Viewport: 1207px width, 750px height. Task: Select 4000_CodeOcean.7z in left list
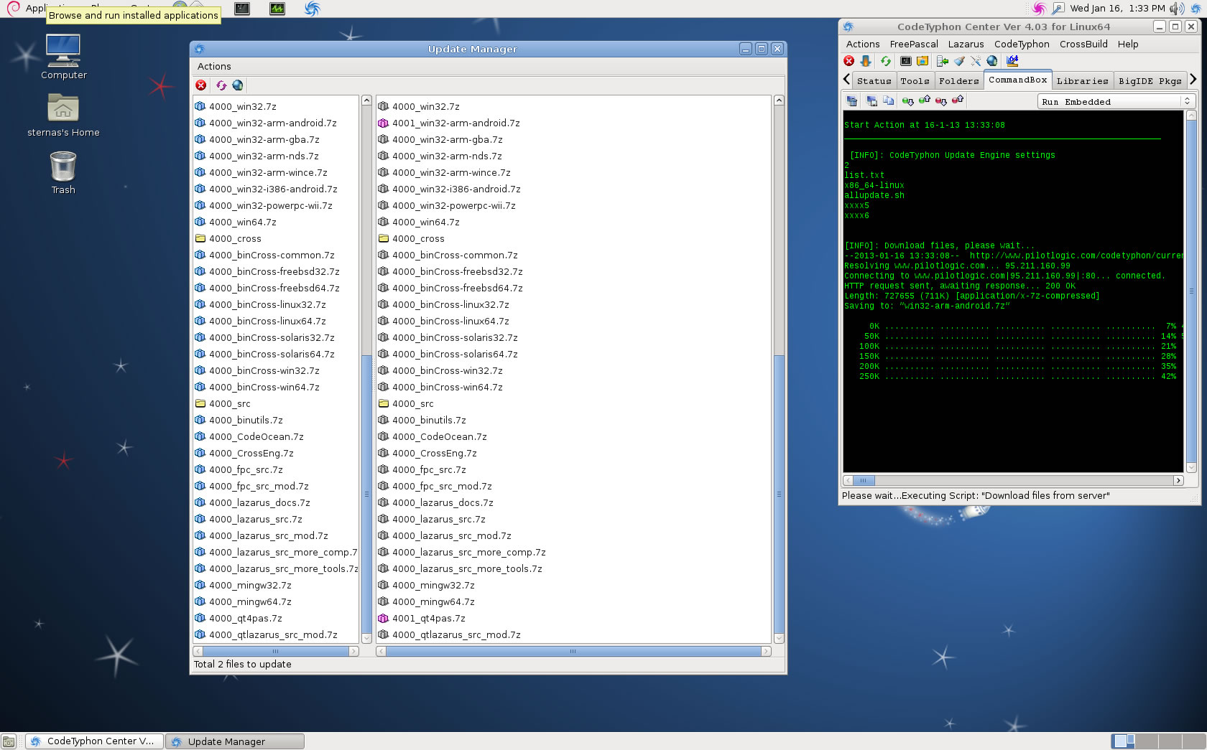249,436
